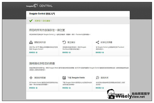Click the connect home devices heading
154x103 pixels.
[x=40, y=78]
